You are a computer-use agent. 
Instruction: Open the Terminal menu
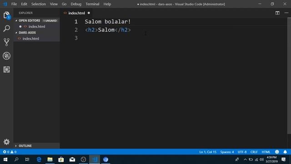coord(92,4)
